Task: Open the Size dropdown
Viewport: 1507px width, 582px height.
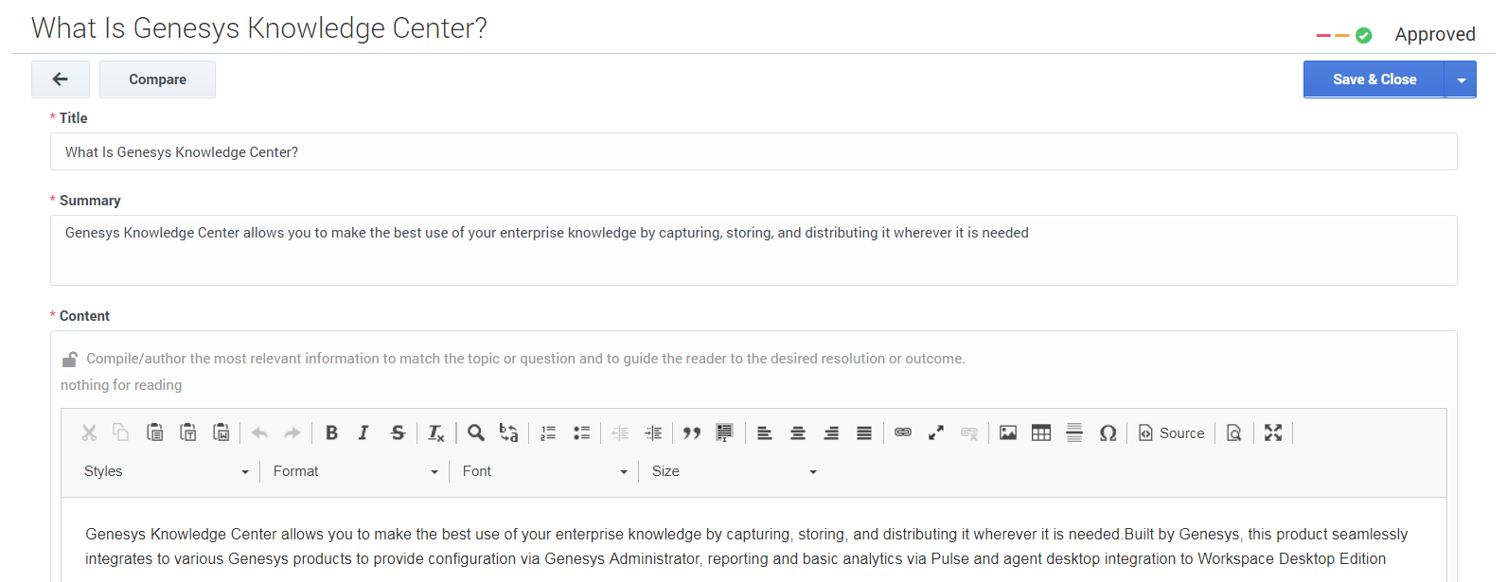Action: 734,471
